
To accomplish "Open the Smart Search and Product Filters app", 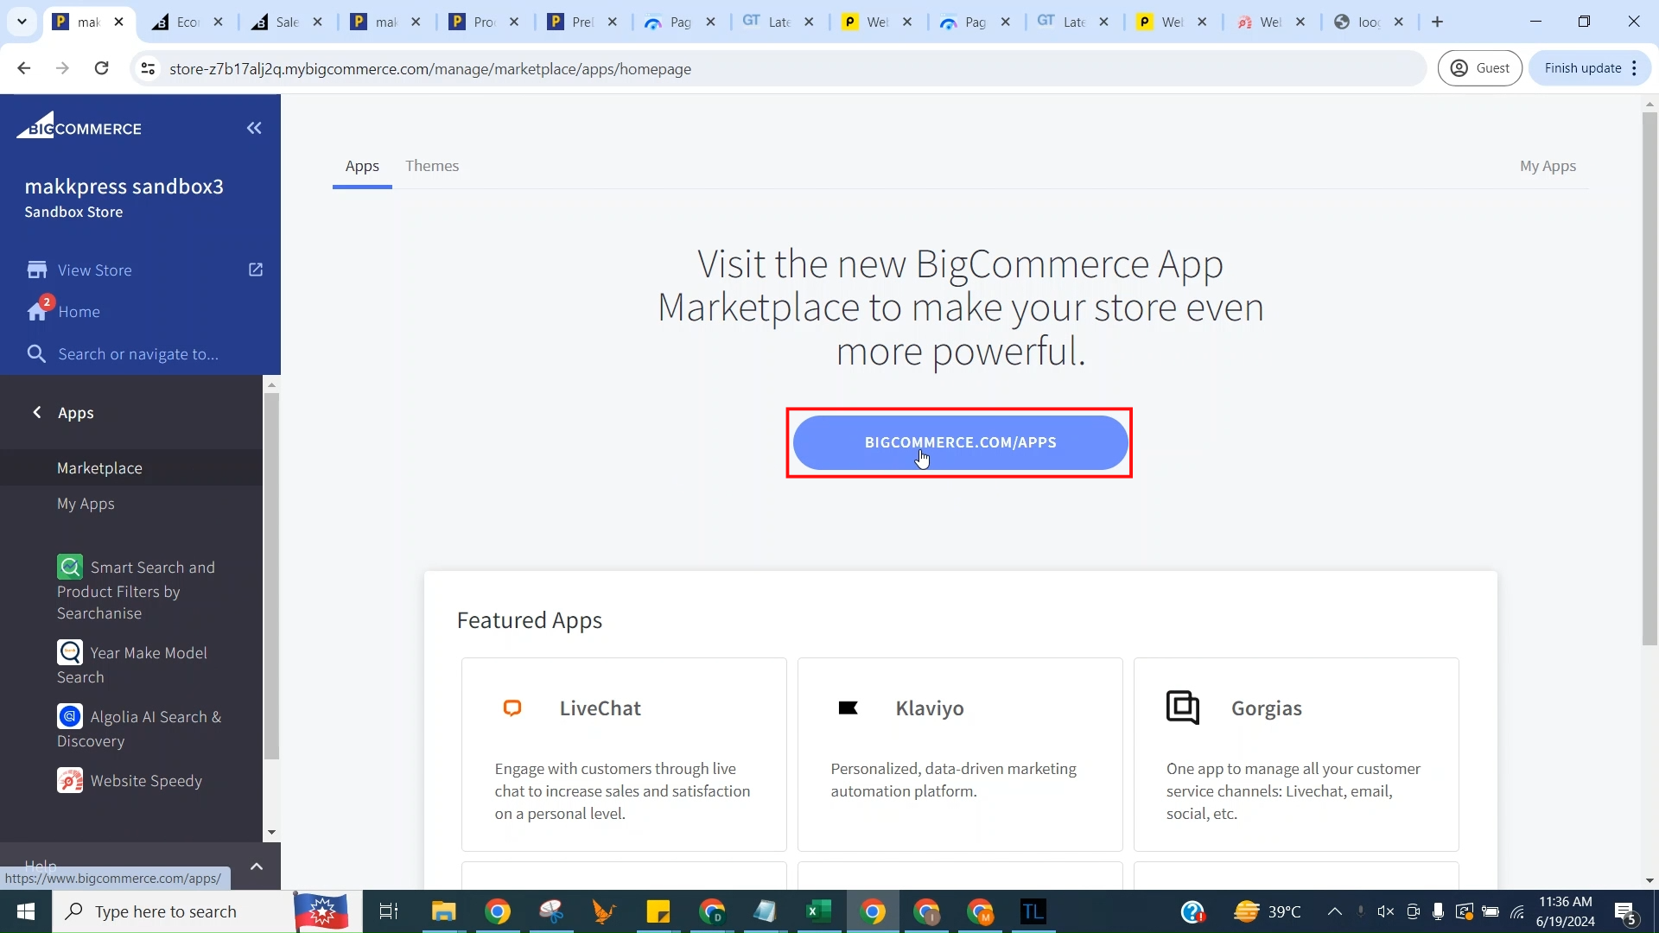I will coord(135,589).
